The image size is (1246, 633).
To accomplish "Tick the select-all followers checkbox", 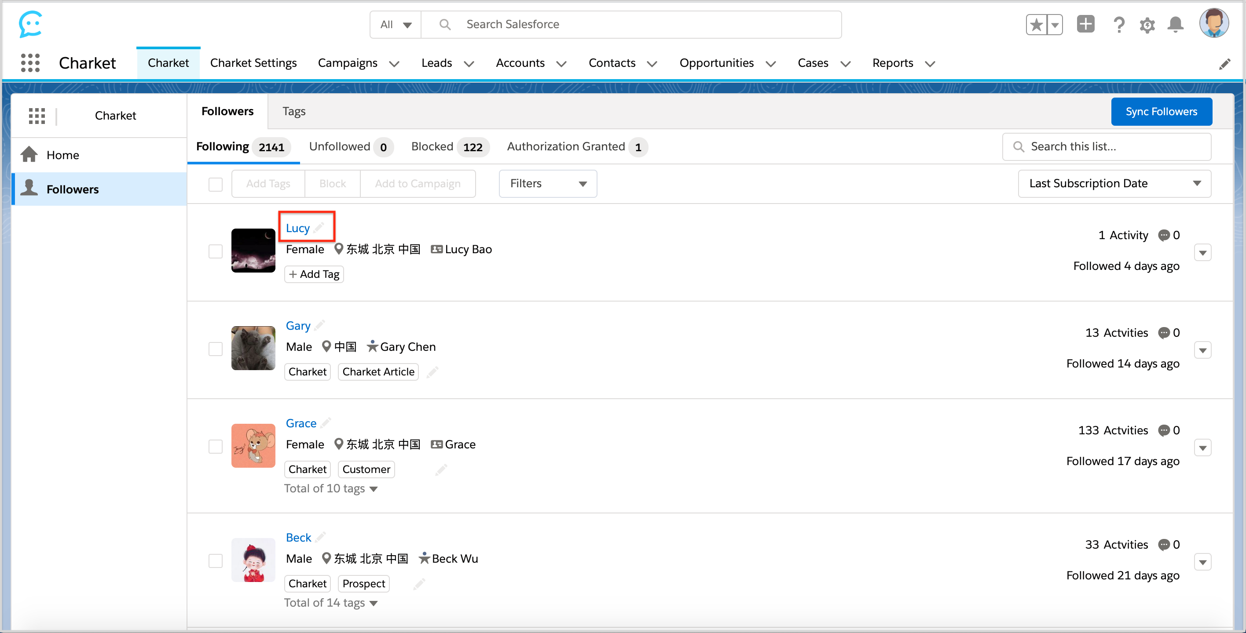I will click(215, 184).
